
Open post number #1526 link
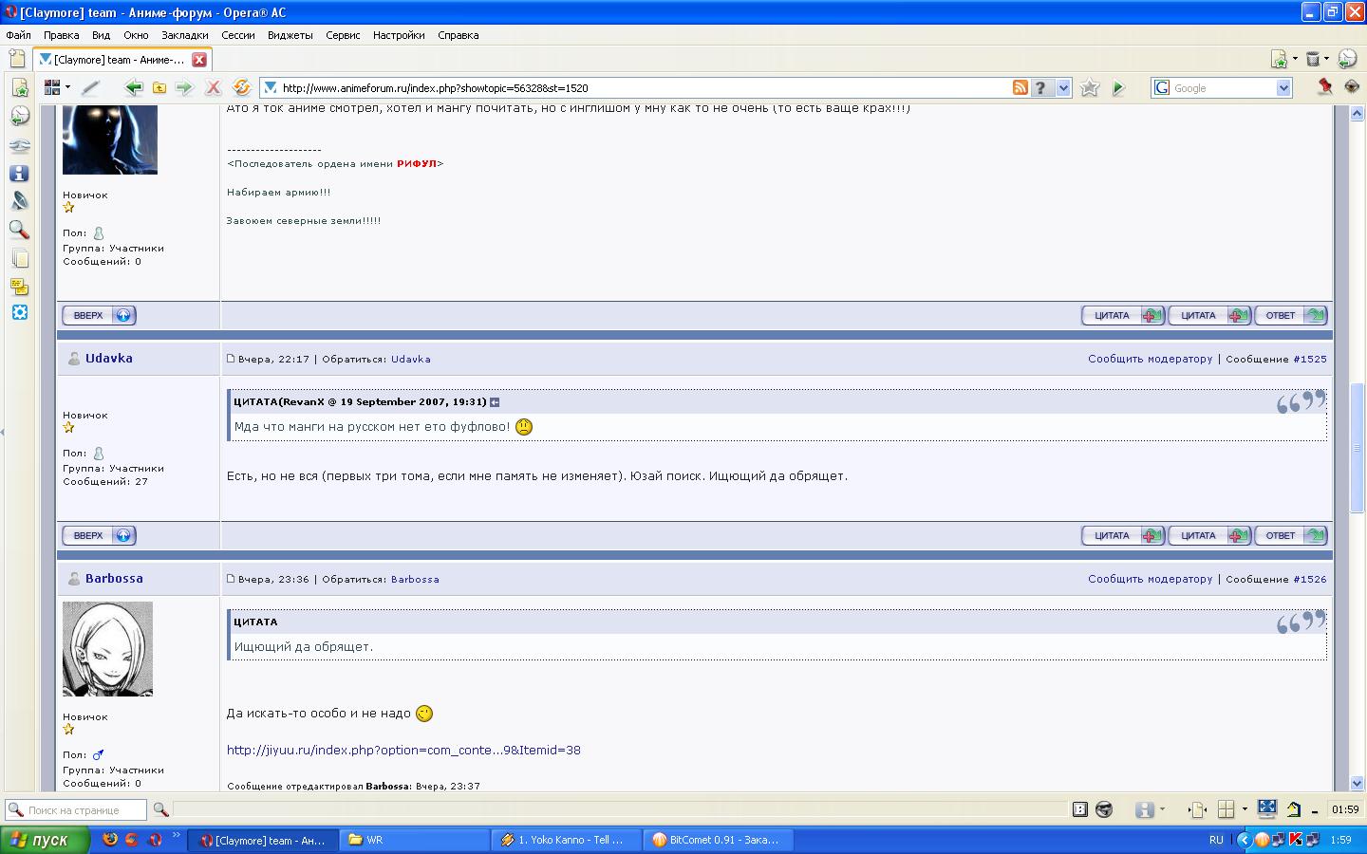coord(1310,579)
